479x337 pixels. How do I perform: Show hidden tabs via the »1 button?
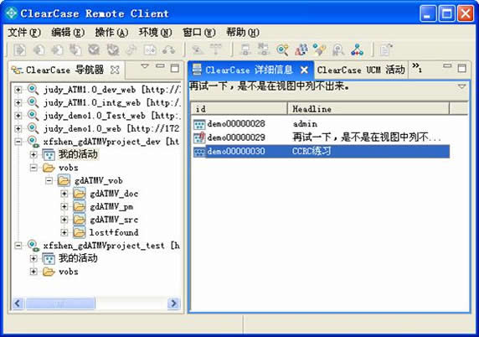[x=417, y=68]
